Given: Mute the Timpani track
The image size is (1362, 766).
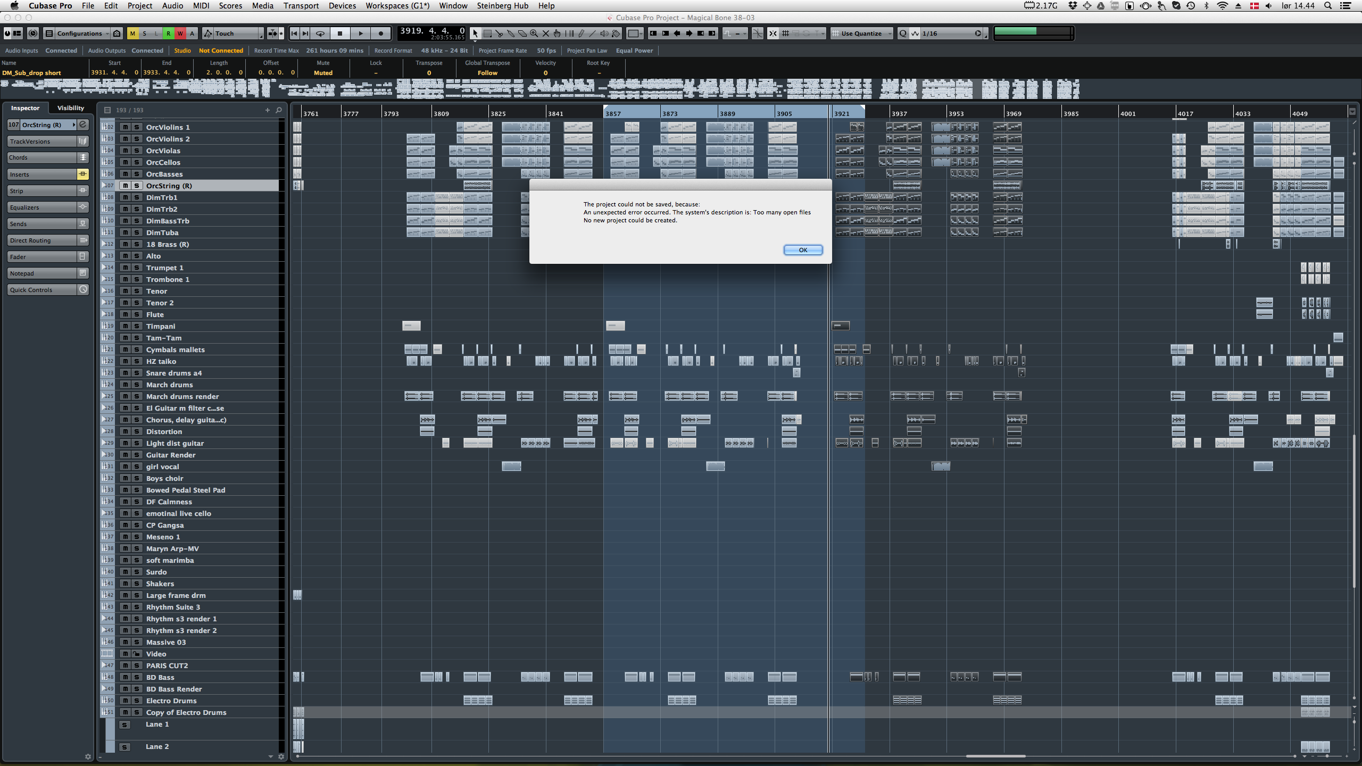Looking at the screenshot, I should coord(125,326).
